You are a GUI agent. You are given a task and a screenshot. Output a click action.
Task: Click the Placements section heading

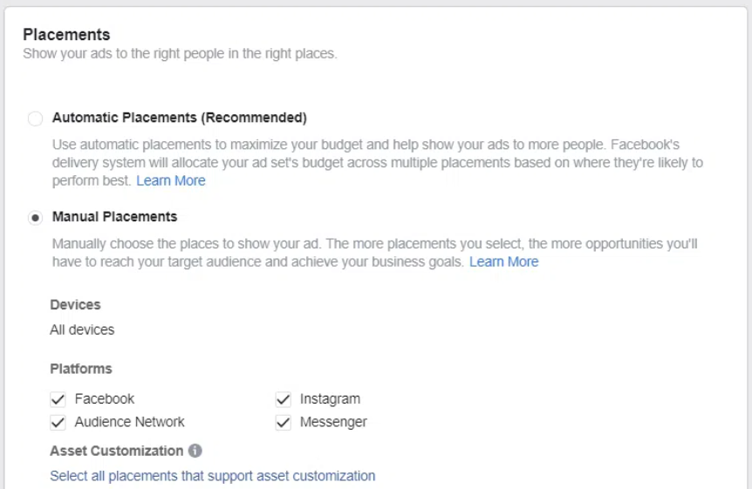pyautogui.click(x=66, y=35)
